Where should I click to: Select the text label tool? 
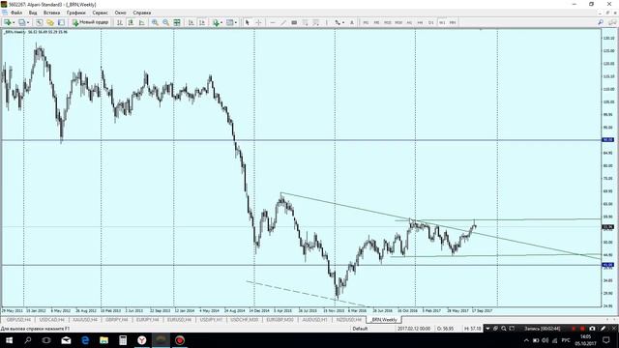(352, 23)
